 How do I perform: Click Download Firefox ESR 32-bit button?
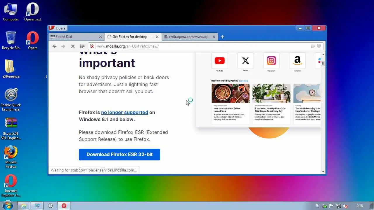[x=120, y=154]
